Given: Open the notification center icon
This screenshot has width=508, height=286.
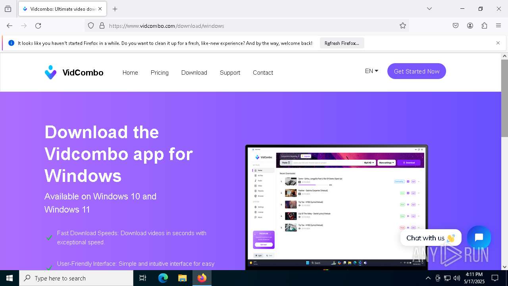Looking at the screenshot, I should coord(495,278).
